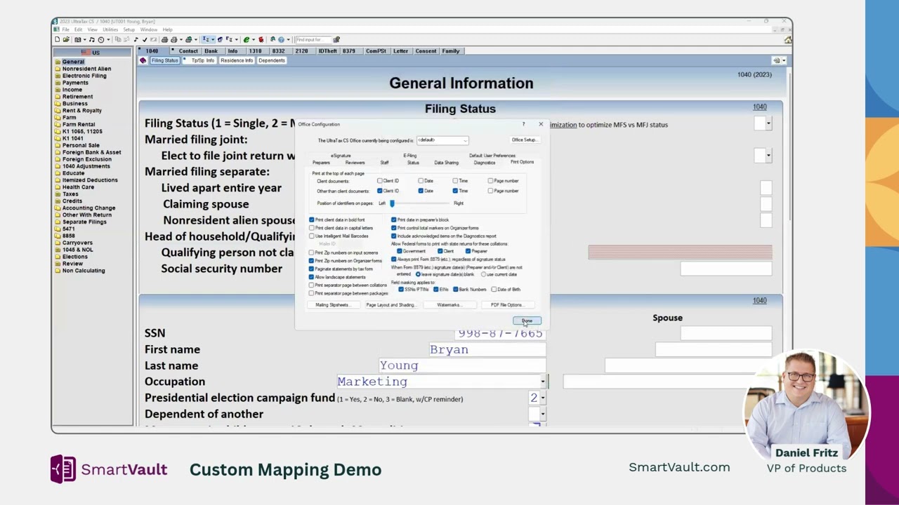Open the Credits folder
The image size is (899, 505).
click(72, 201)
